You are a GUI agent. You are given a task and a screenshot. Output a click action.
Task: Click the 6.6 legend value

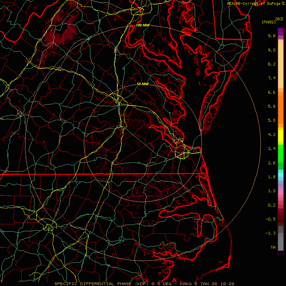coord(272,92)
